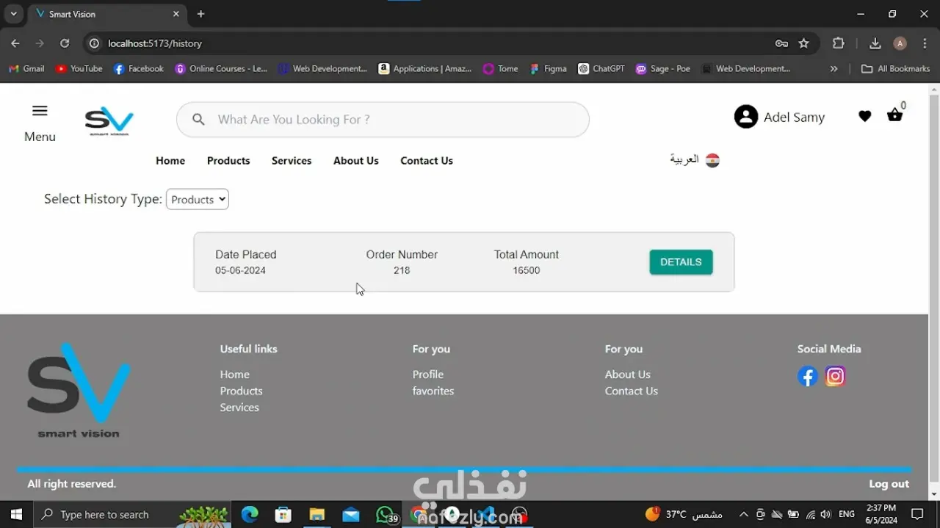Open the Windows notification center icon
940x528 pixels.
[917, 514]
